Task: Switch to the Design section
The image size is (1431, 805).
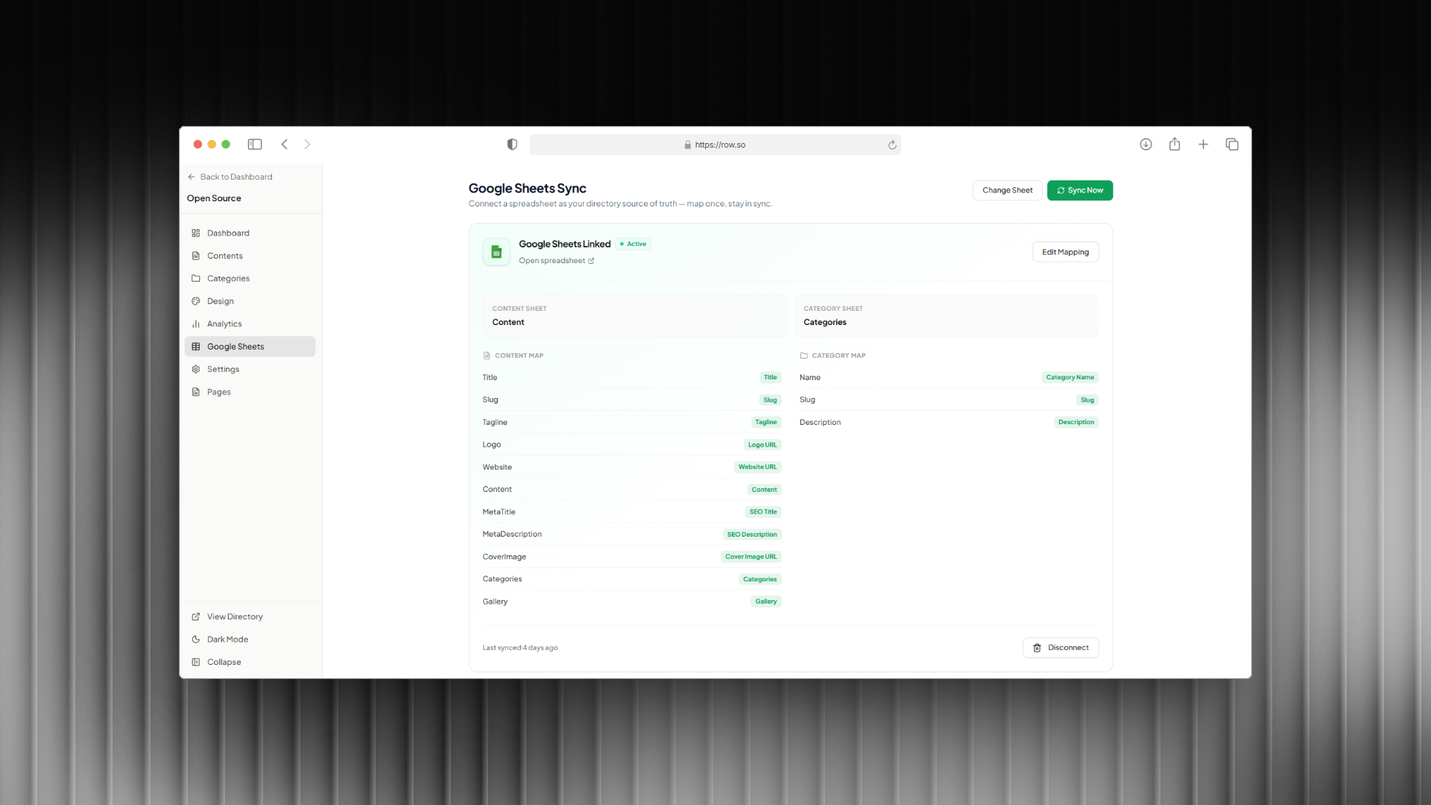Action: pyautogui.click(x=250, y=301)
